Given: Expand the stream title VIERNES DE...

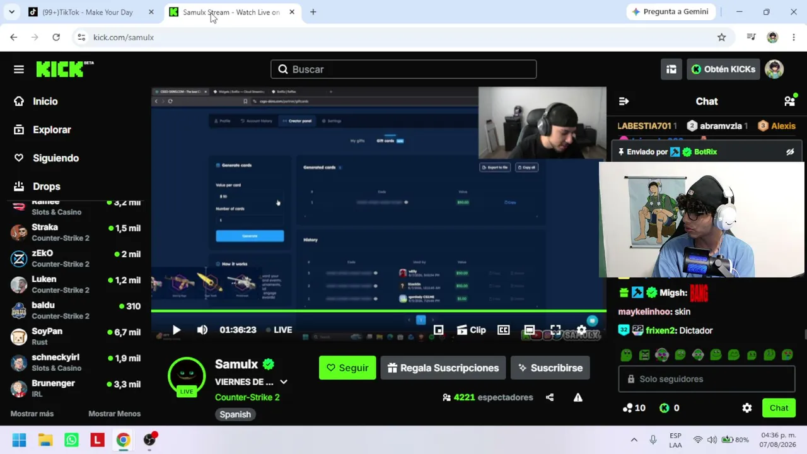Looking at the screenshot, I should click(284, 382).
